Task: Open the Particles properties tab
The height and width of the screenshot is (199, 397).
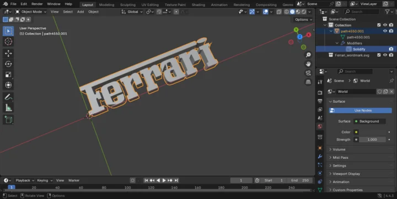Action: pos(320,165)
